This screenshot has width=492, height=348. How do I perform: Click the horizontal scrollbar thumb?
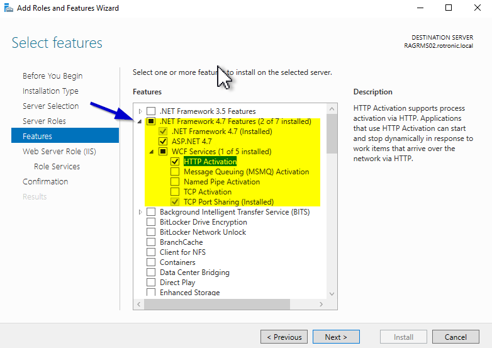coord(217,304)
